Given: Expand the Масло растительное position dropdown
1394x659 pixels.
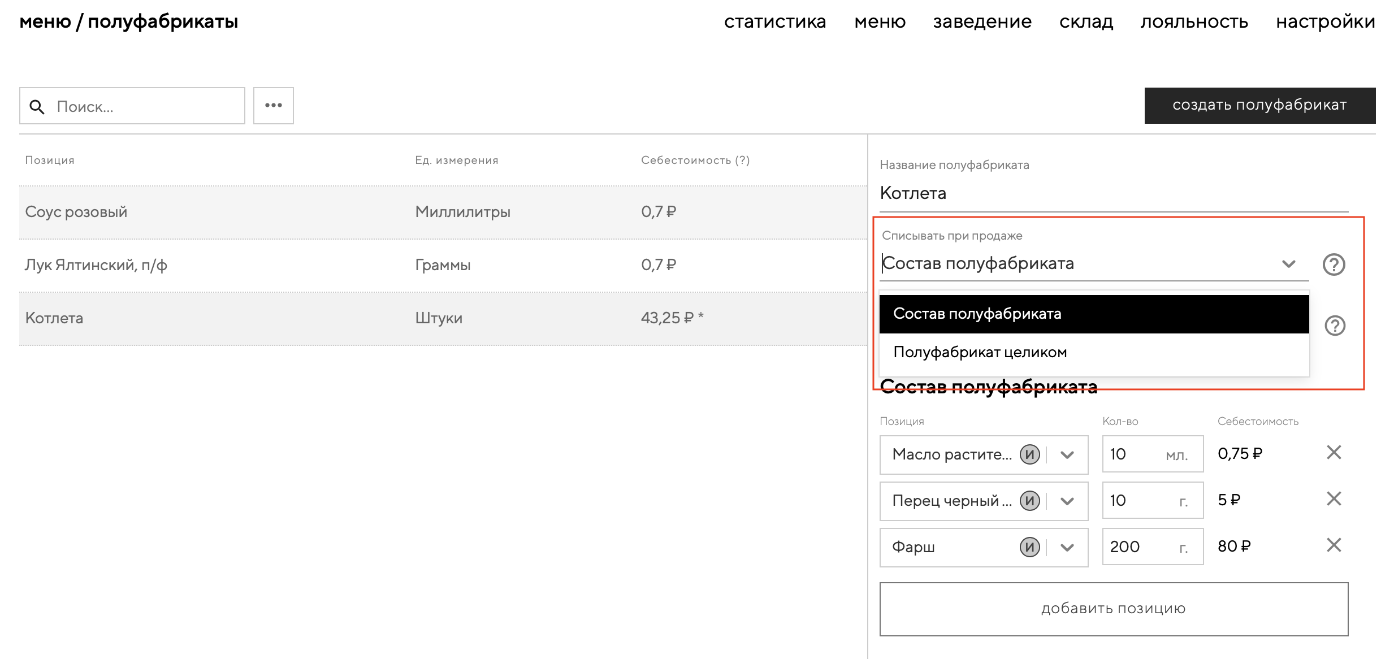Looking at the screenshot, I should coord(1067,455).
